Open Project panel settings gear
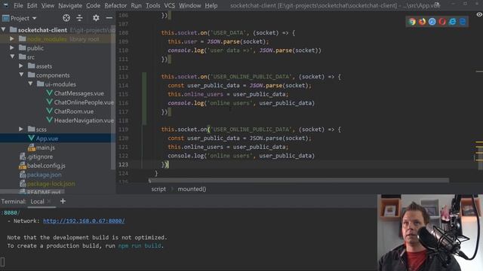The image size is (483, 271). tap(96, 18)
